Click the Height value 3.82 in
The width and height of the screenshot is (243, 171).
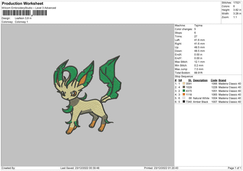coord(237,10)
